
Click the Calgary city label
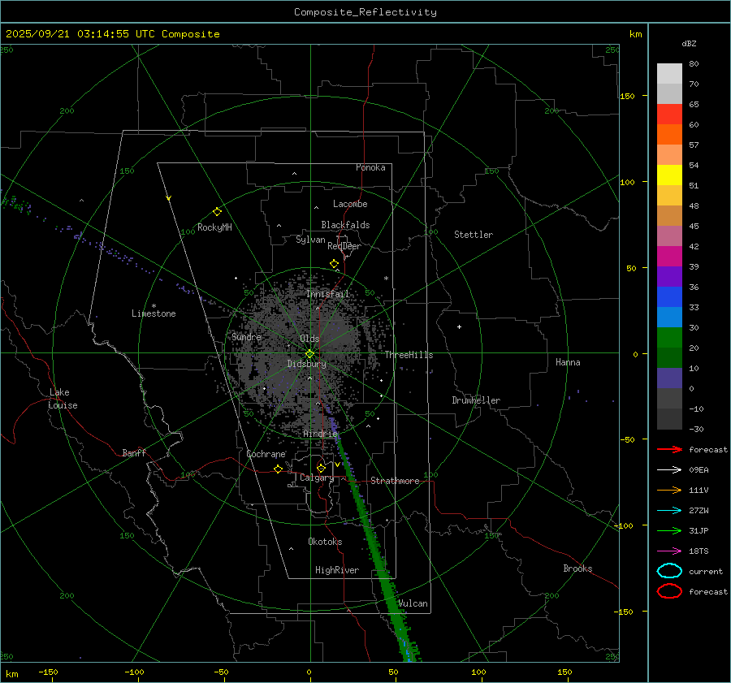click(316, 478)
